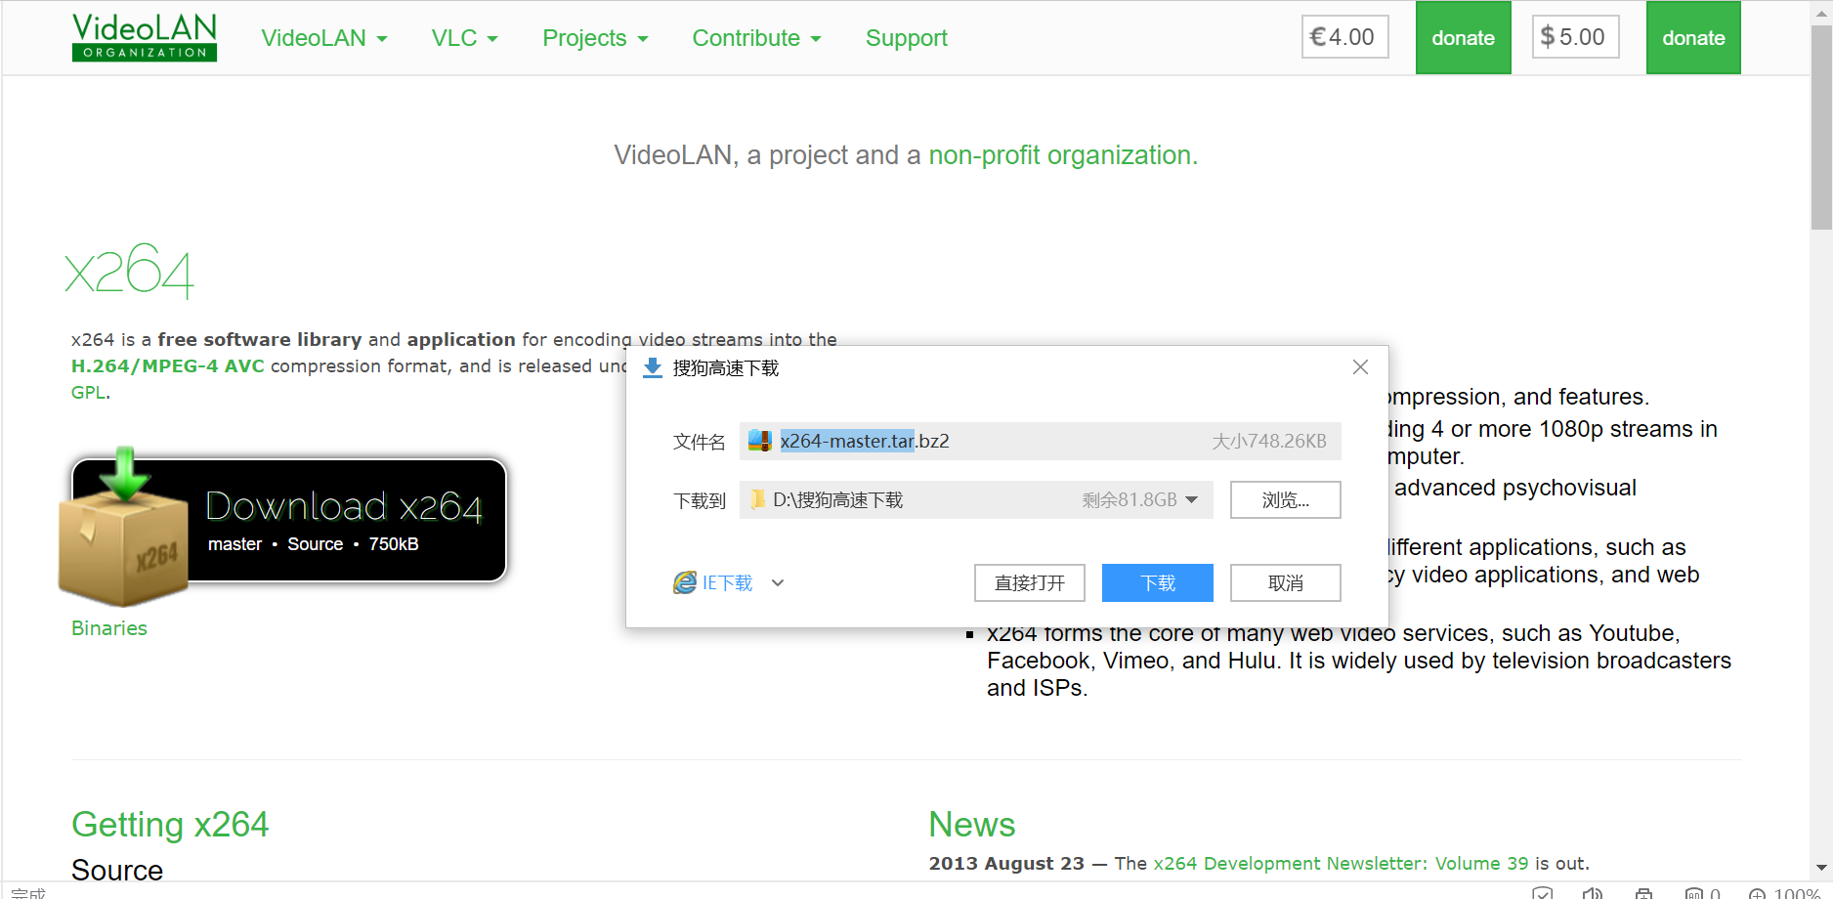Click the News heading

[x=972, y=825]
